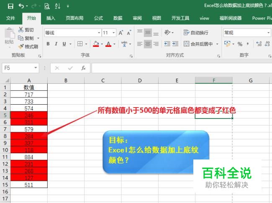
Task: Open the 剪贴板 pane launcher
Action: pyautogui.click(x=40, y=56)
